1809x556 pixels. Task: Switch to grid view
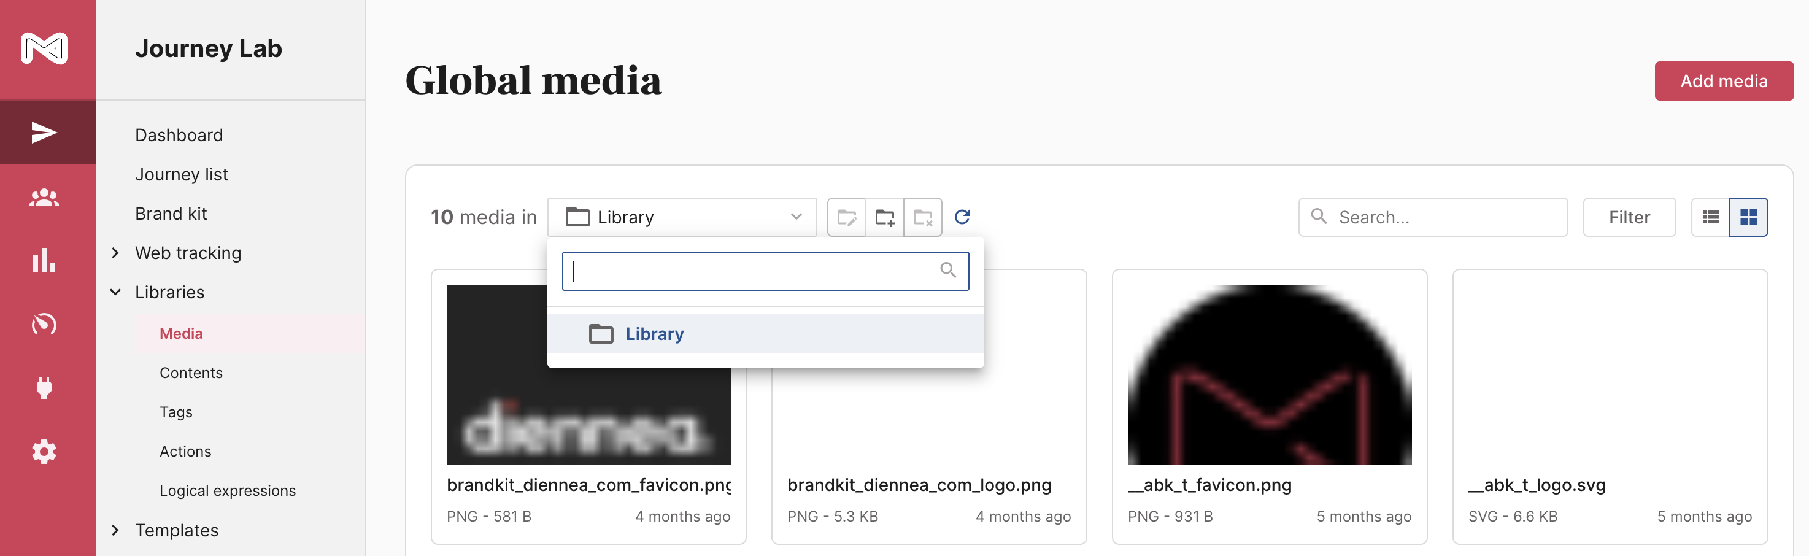point(1749,218)
